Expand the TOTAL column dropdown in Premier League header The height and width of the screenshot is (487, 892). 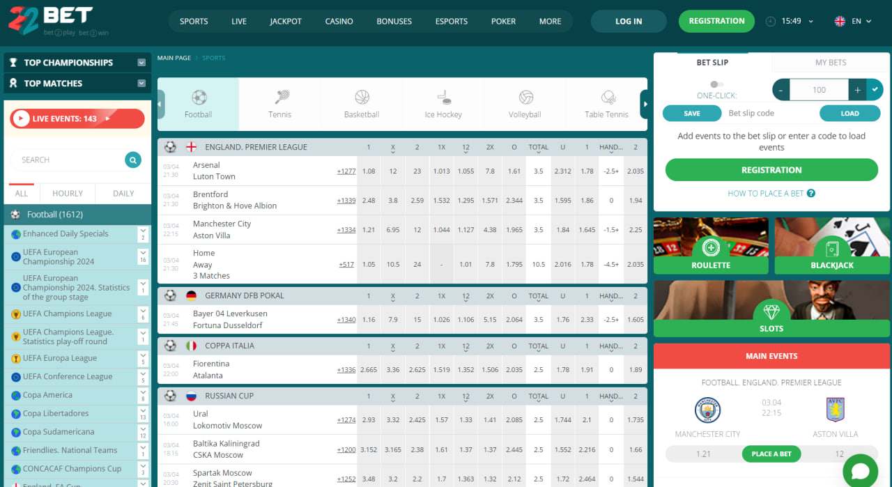click(x=539, y=153)
